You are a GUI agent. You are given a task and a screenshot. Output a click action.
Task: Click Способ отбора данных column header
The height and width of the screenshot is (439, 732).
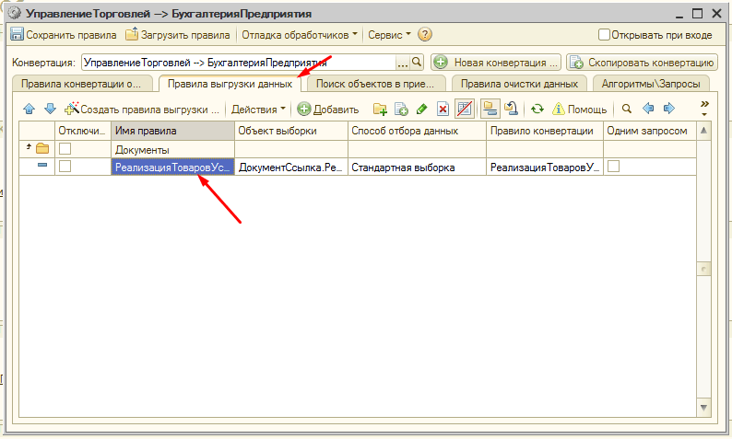point(417,131)
